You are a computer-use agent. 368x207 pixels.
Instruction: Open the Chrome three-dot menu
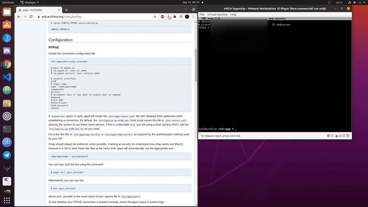click(193, 17)
